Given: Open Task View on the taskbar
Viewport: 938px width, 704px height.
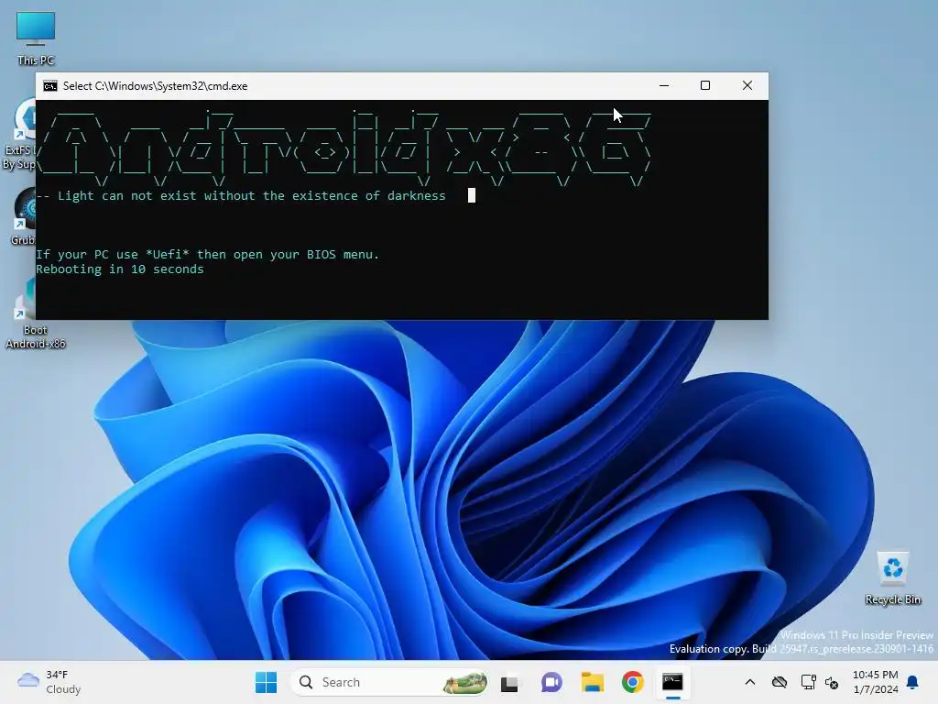Looking at the screenshot, I should 509,682.
